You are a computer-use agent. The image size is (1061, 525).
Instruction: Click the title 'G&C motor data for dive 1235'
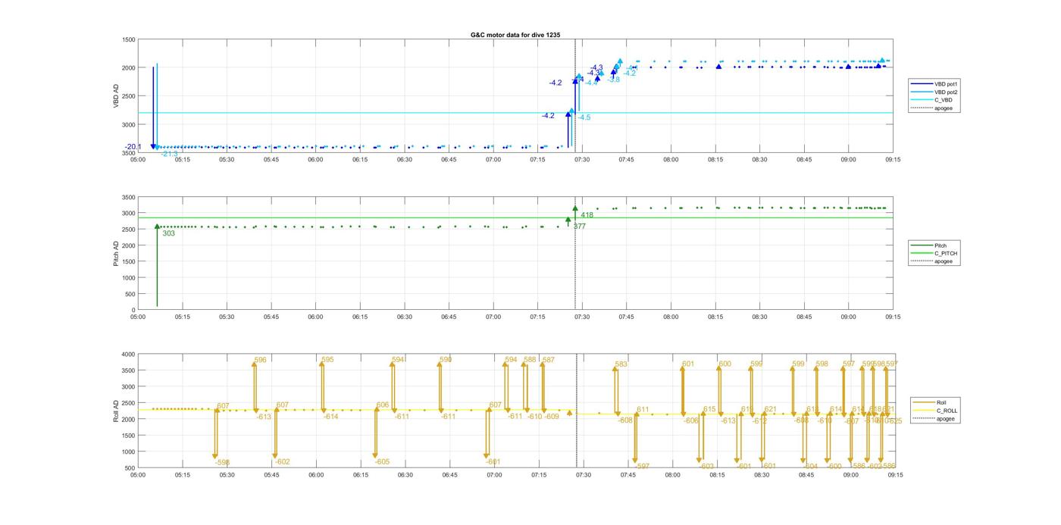tap(515, 35)
